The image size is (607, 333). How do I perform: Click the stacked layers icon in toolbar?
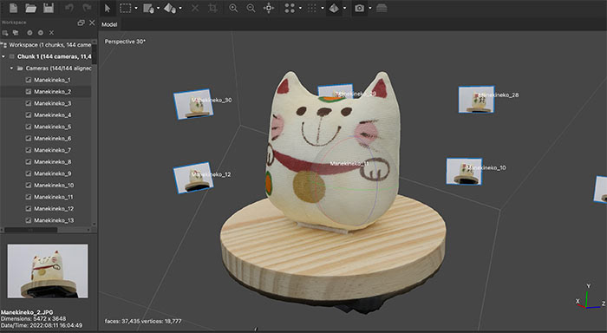[x=382, y=8]
